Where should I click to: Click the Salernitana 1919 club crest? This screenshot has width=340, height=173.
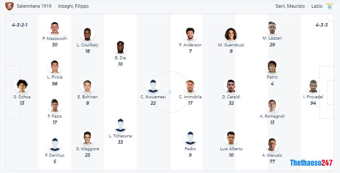coord(9,6)
